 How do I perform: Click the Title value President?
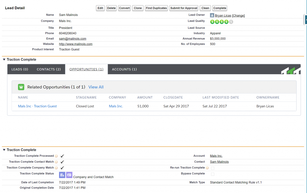[x=66, y=28]
